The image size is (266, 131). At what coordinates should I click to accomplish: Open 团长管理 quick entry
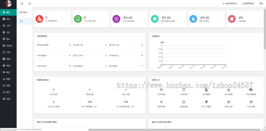tap(228, 92)
